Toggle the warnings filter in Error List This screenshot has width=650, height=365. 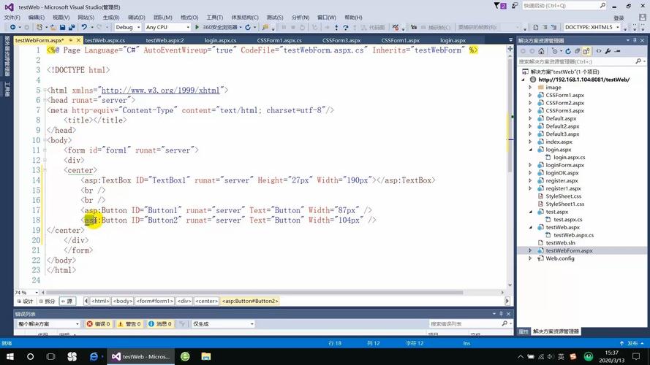[128, 324]
